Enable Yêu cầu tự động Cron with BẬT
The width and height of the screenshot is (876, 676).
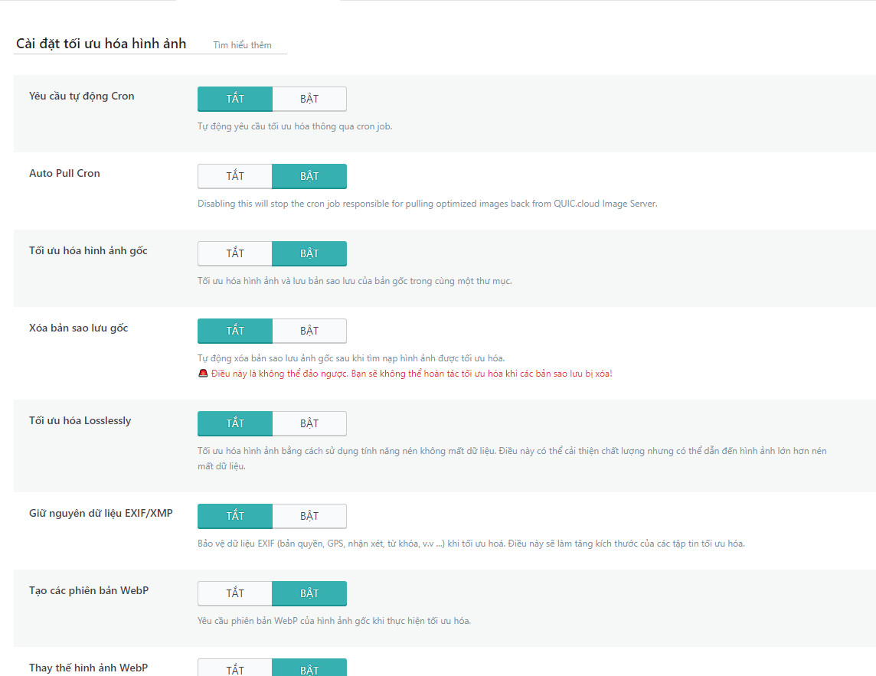tap(309, 99)
